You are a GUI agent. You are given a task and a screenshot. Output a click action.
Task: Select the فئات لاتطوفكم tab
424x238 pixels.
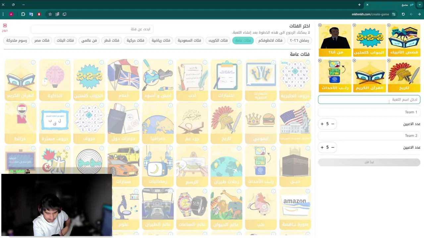(270, 40)
